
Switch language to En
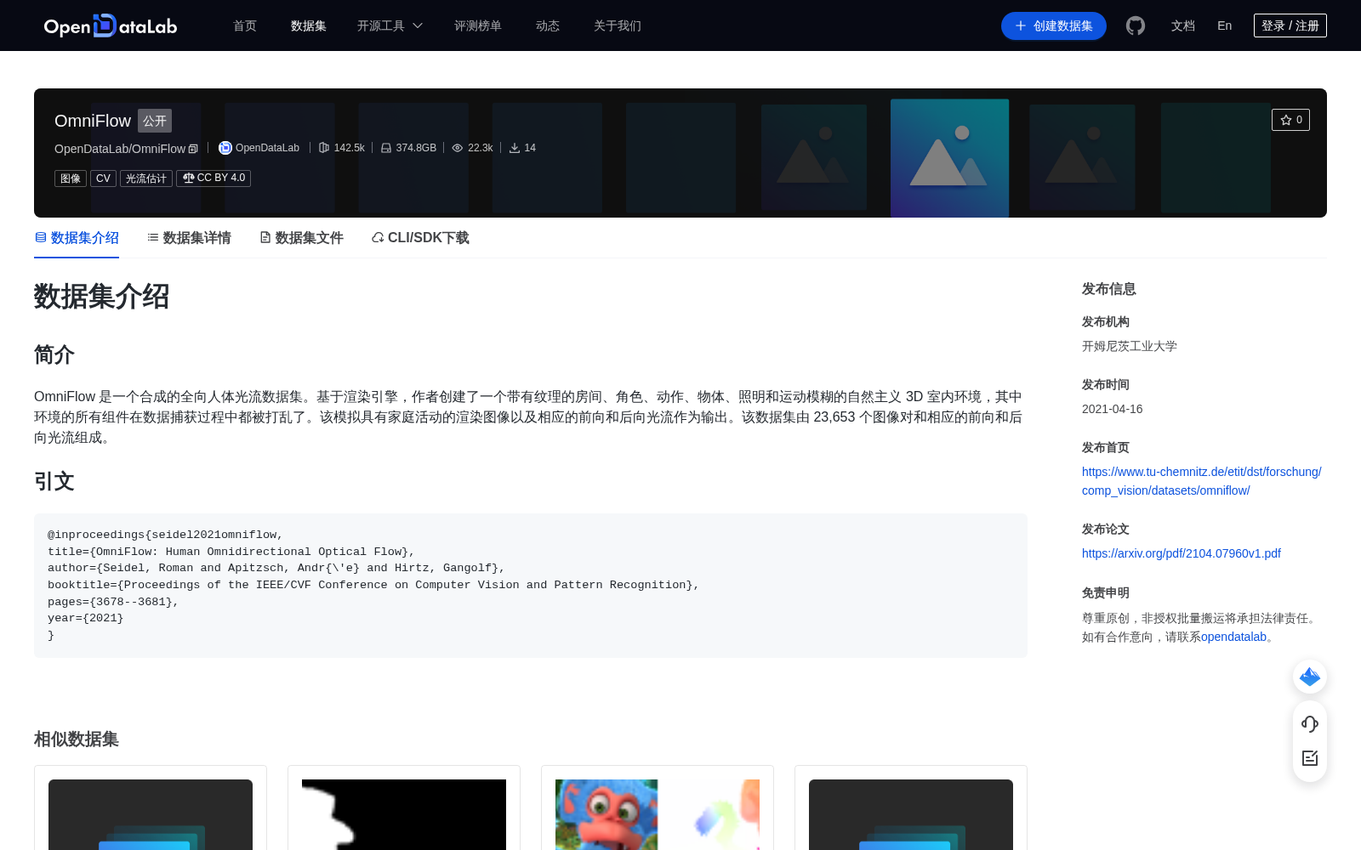coord(1225,25)
